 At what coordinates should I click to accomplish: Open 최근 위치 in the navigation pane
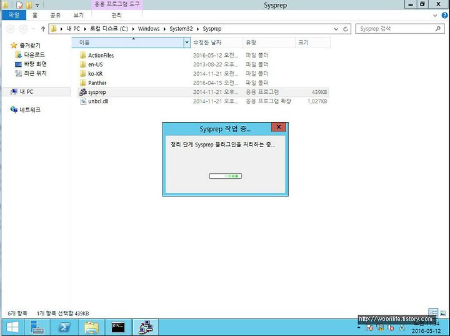tap(31, 73)
